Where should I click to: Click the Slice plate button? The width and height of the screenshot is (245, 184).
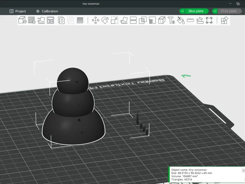point(197,11)
